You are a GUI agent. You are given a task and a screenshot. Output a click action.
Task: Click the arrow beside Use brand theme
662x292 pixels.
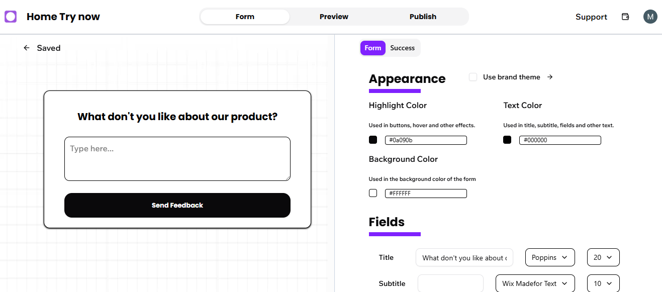pyautogui.click(x=550, y=77)
